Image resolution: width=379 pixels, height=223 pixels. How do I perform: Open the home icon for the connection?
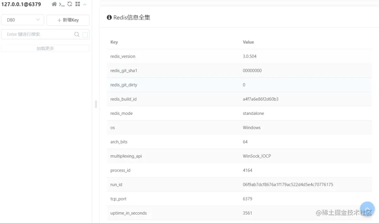coord(54,4)
